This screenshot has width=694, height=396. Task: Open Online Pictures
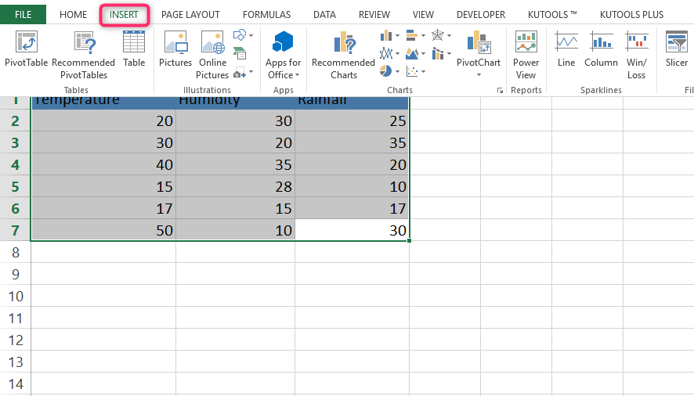click(212, 55)
